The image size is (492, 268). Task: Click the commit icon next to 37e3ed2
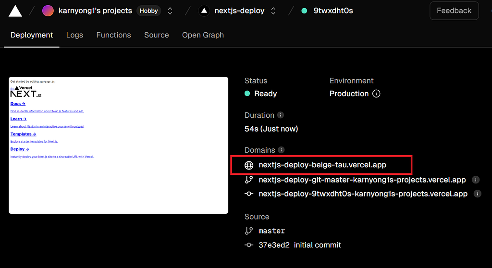[249, 245]
